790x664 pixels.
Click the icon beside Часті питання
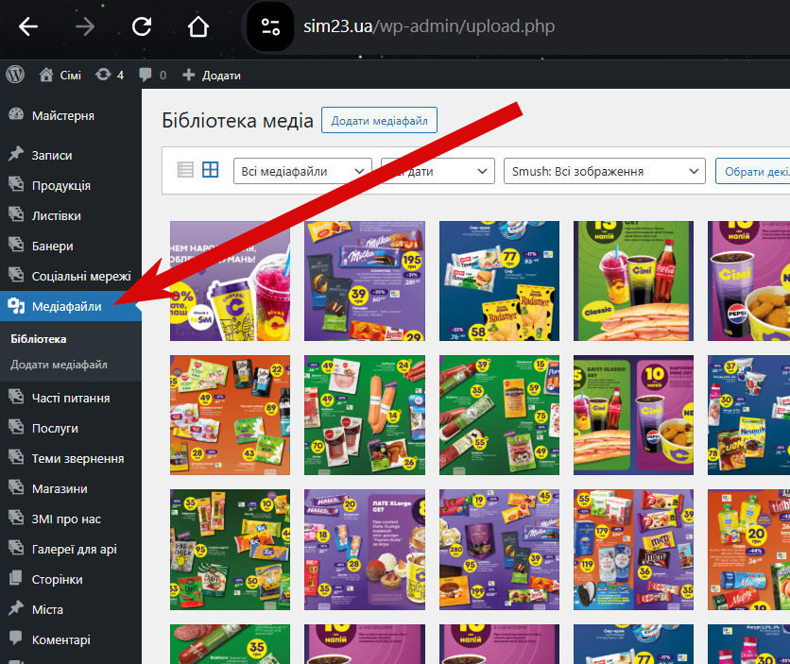pyautogui.click(x=16, y=397)
